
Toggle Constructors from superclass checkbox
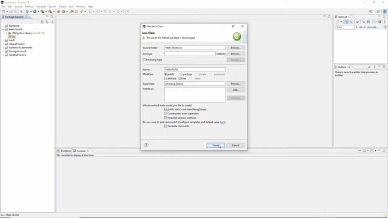[x=166, y=113]
